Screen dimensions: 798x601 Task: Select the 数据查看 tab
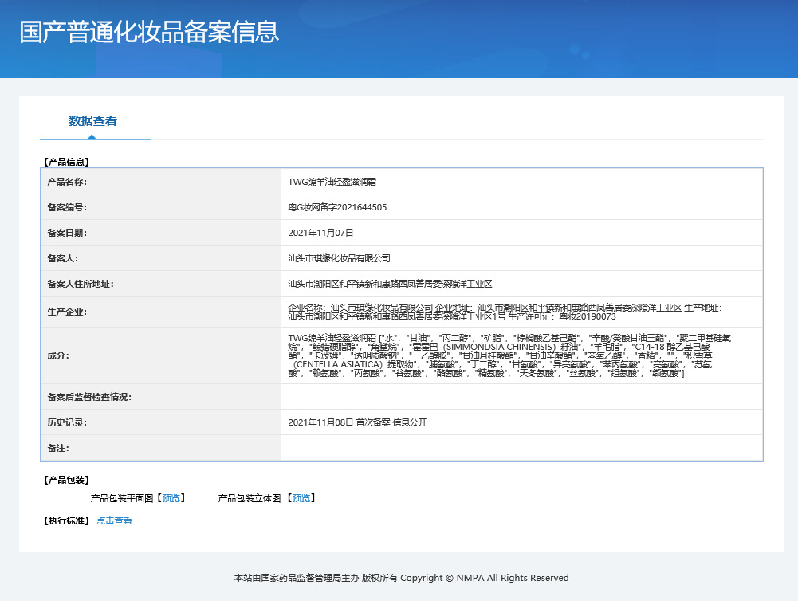tap(92, 121)
